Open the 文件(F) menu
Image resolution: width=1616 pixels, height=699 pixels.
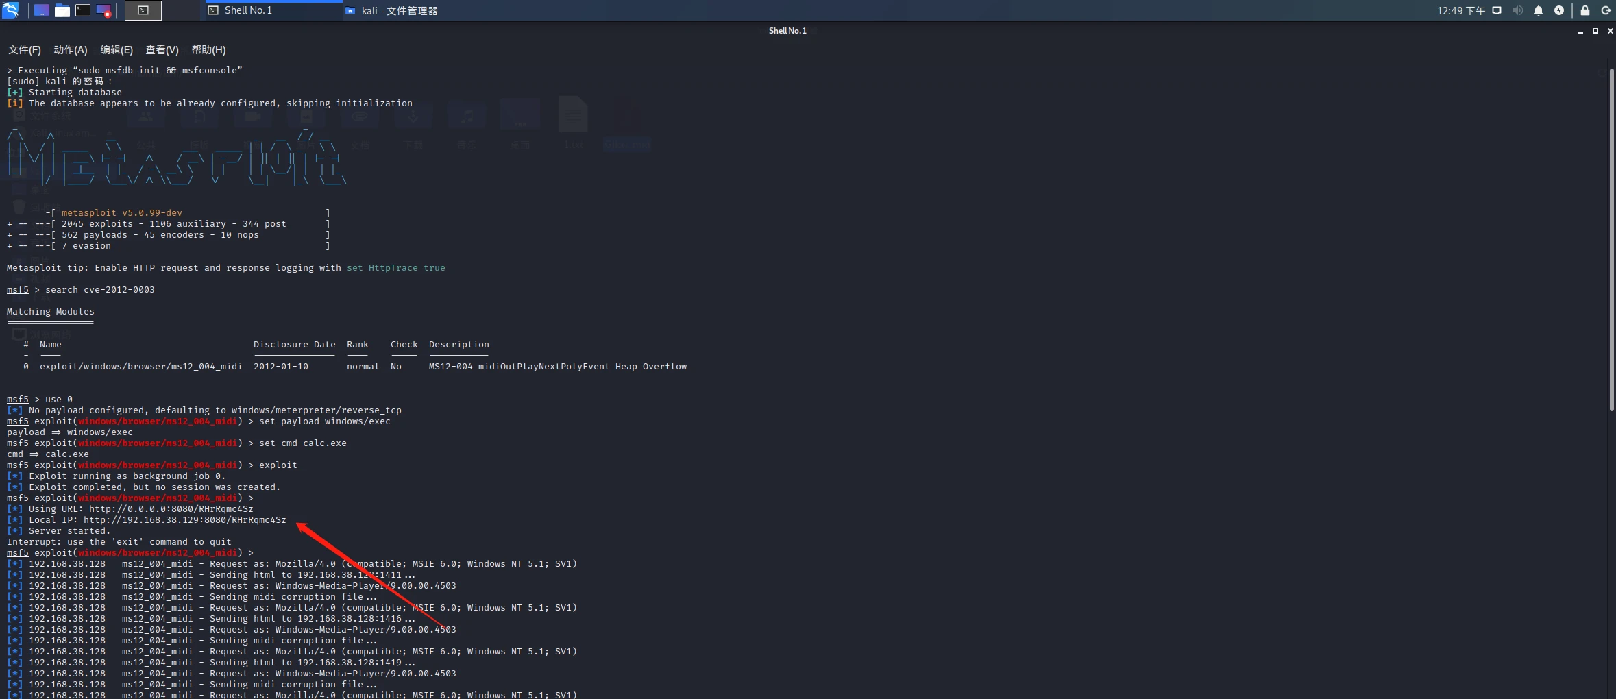[25, 50]
